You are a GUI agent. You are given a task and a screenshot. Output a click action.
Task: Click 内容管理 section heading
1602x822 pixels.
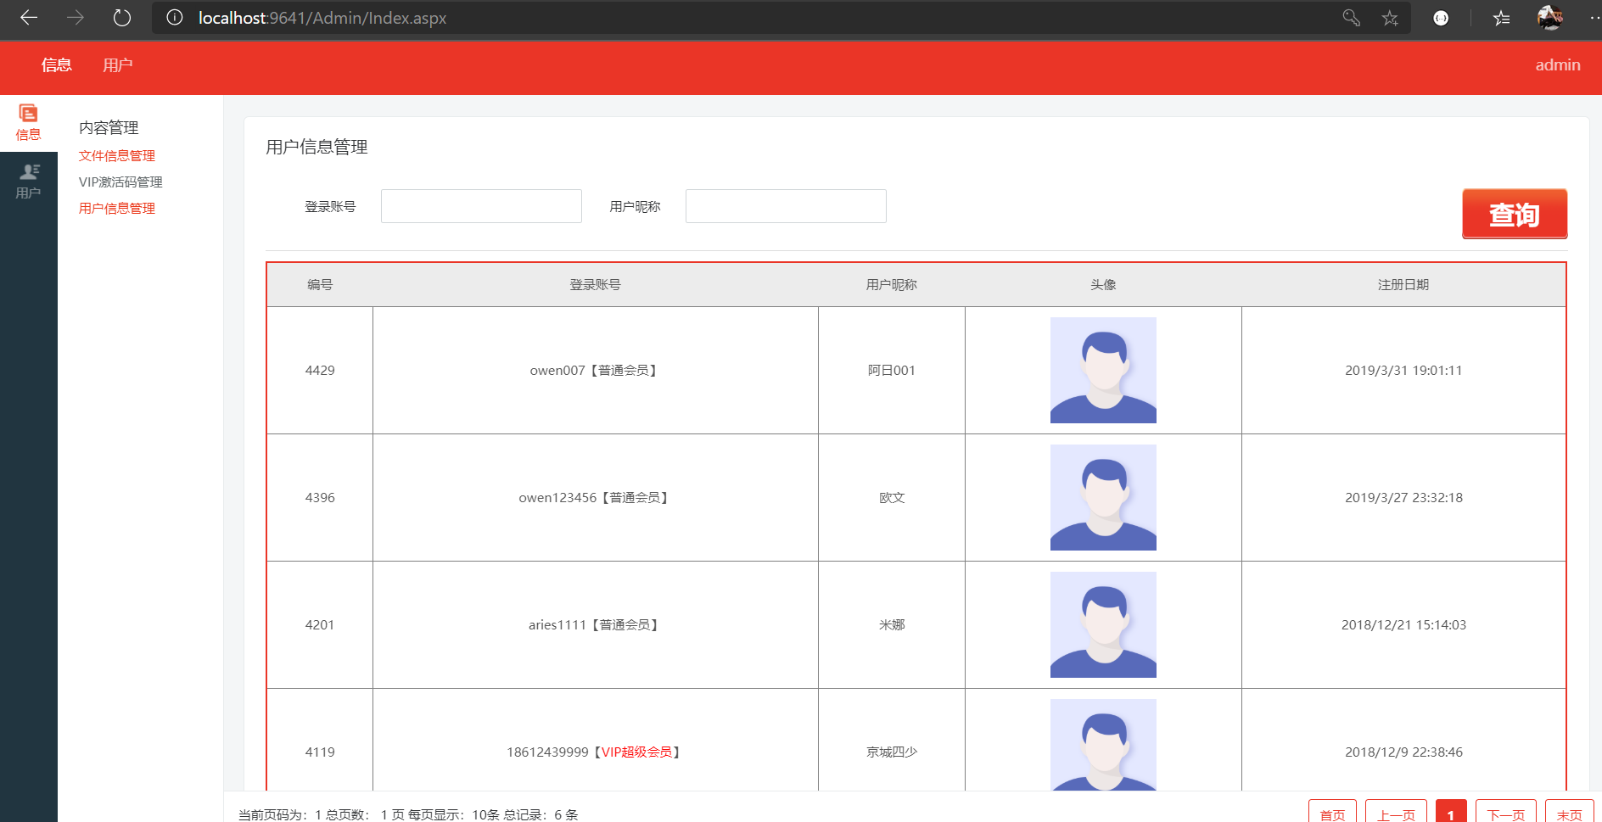tap(109, 128)
